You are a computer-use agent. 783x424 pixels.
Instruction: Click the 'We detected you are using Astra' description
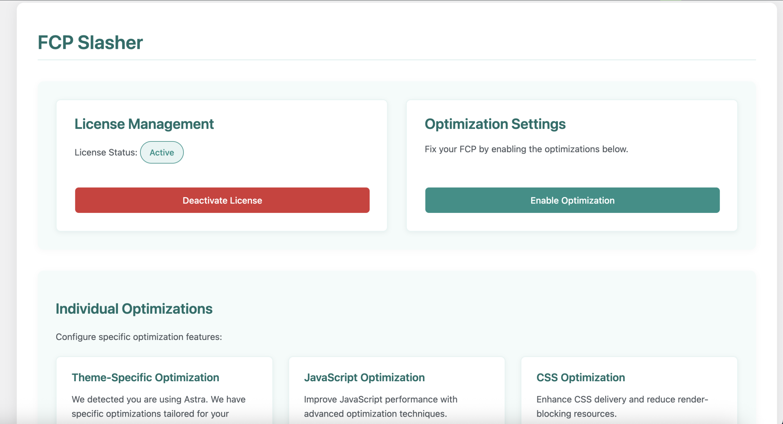point(158,406)
